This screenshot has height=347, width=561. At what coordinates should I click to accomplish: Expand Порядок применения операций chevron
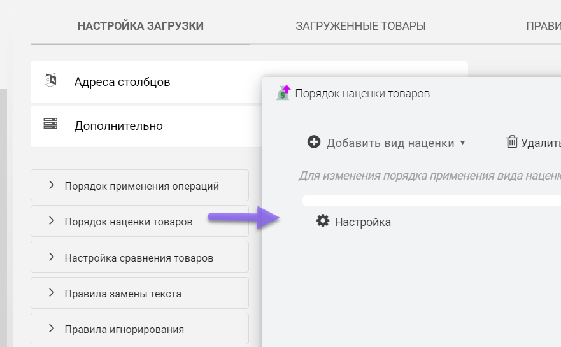[x=52, y=185]
